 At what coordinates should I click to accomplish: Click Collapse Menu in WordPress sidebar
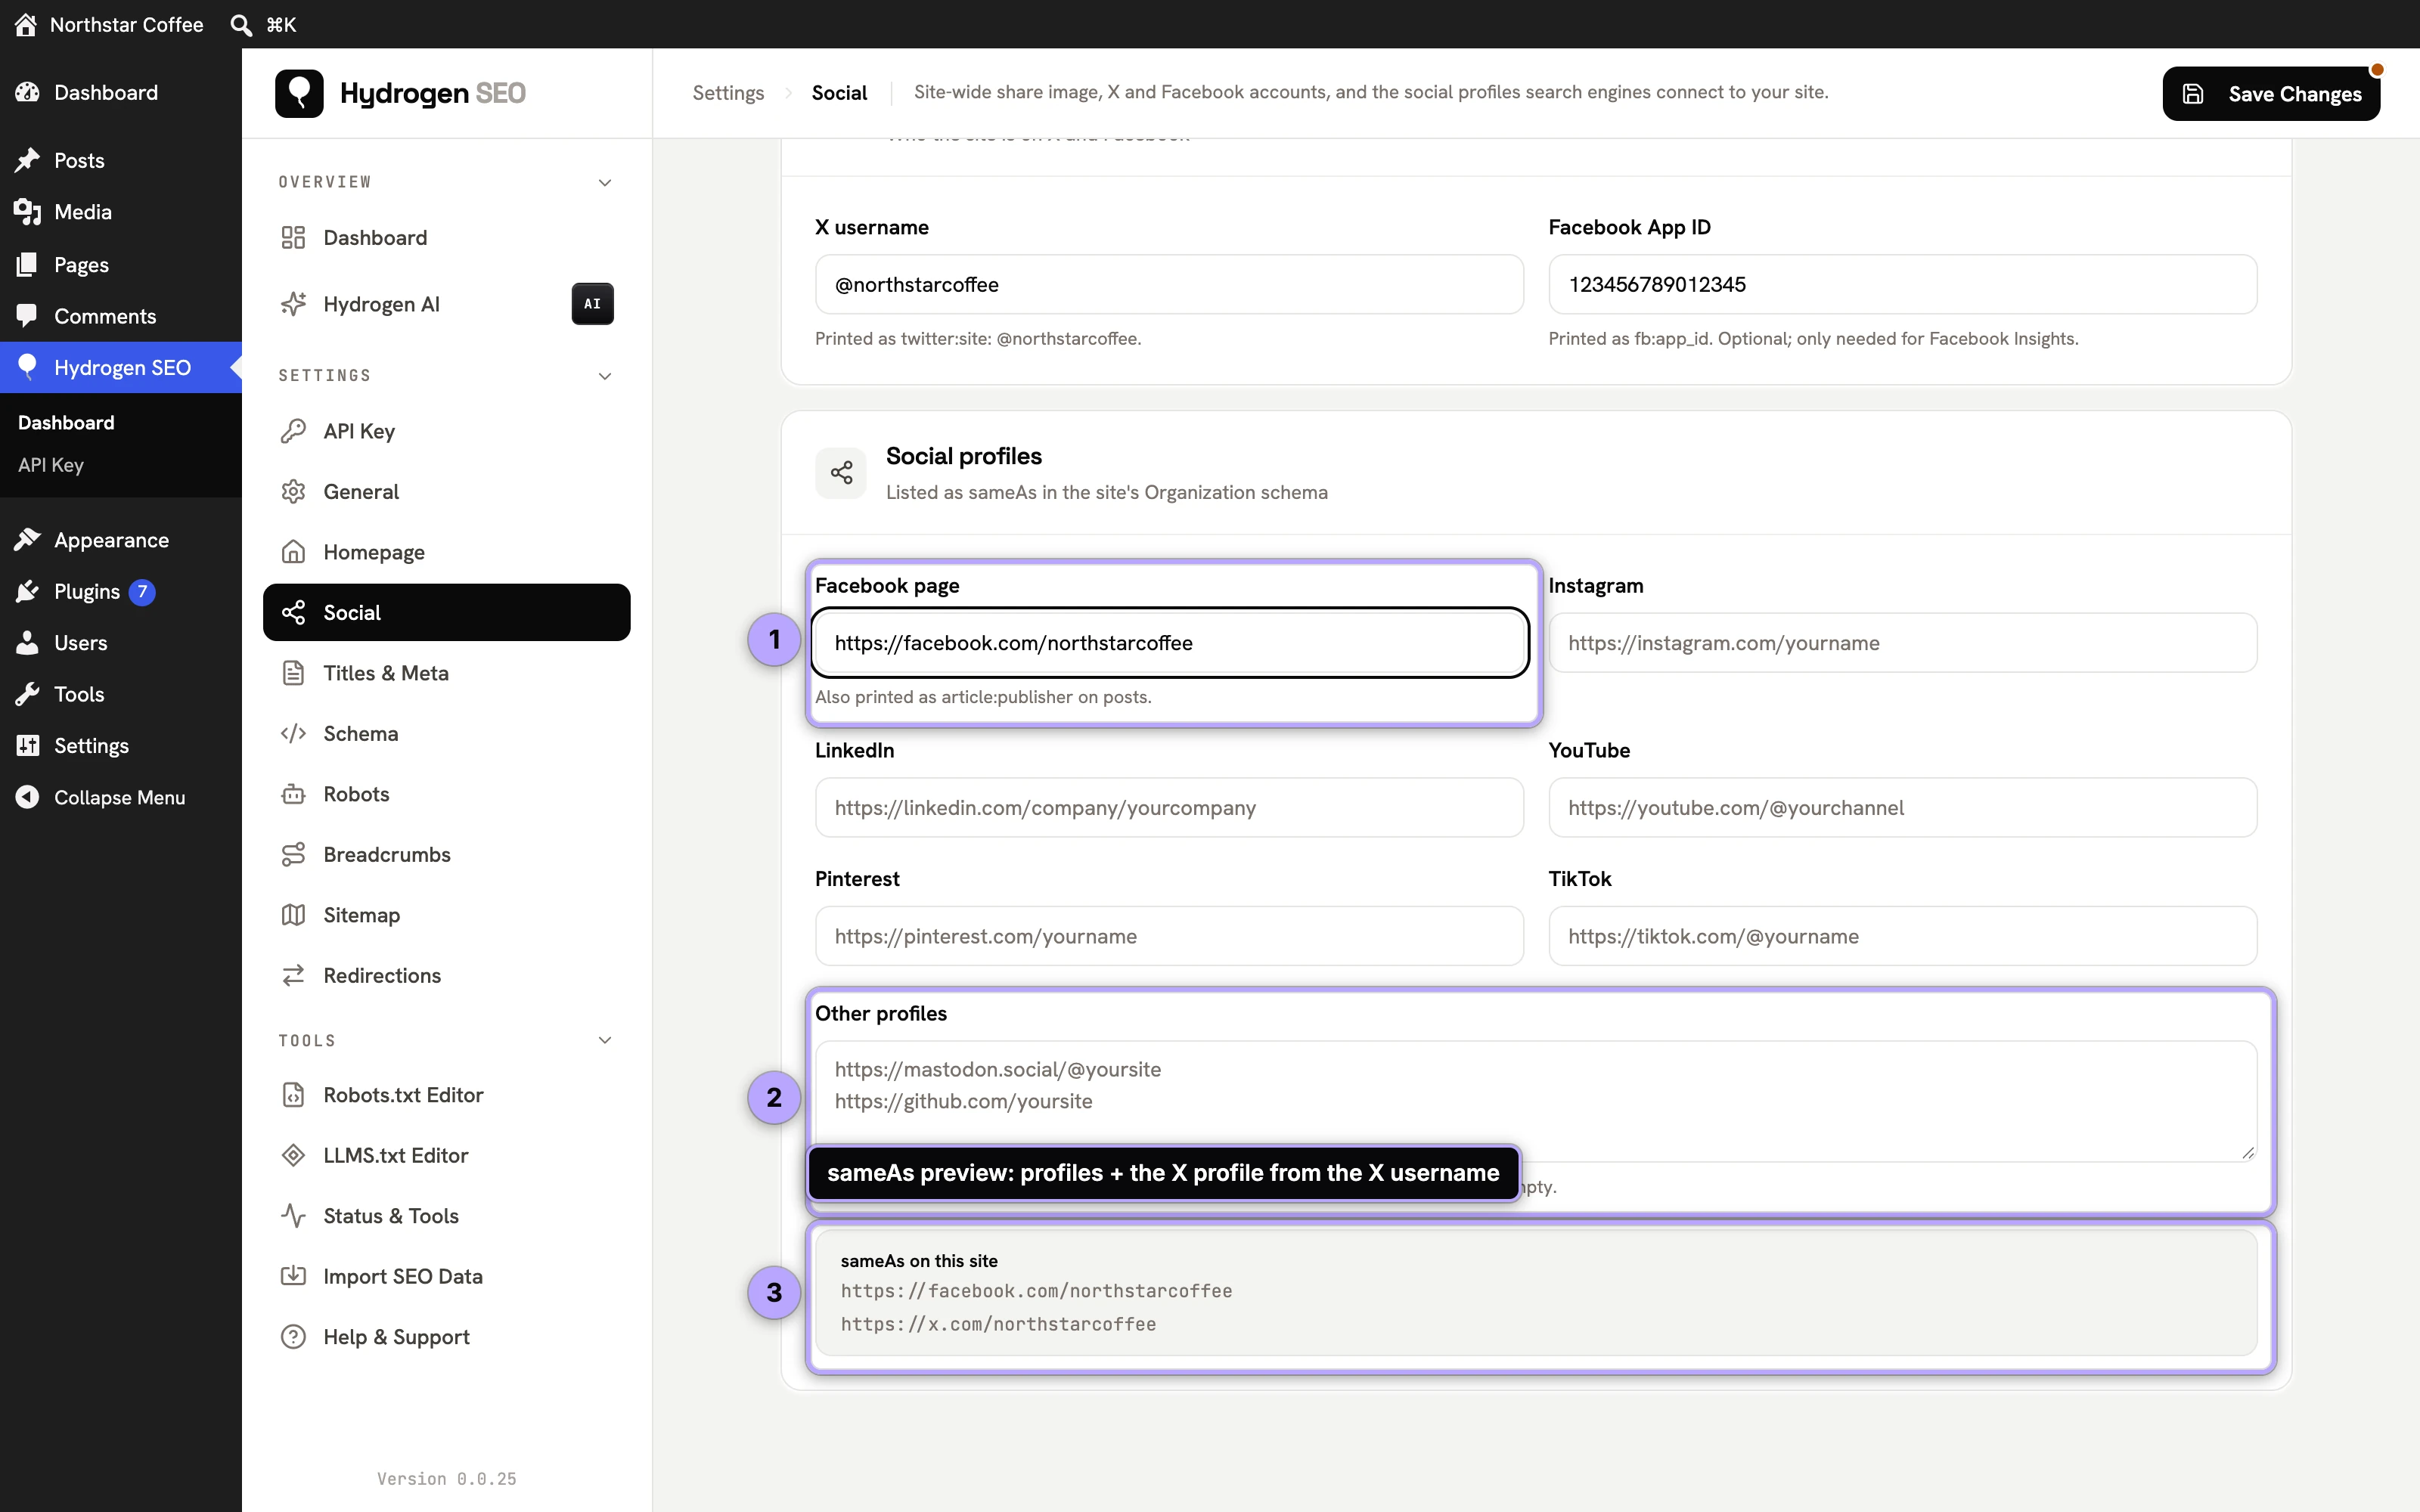tap(120, 797)
